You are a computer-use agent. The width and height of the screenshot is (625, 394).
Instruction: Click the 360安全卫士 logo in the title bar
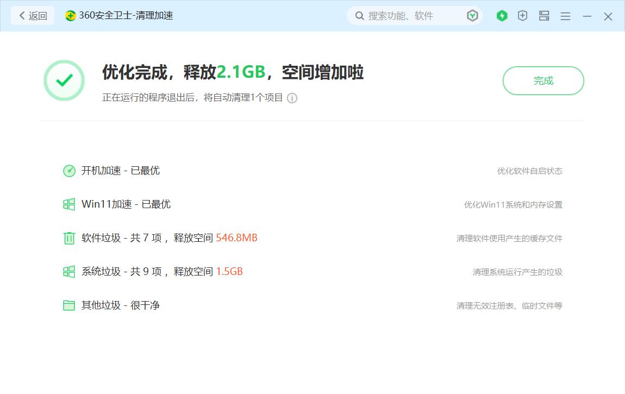[x=70, y=16]
